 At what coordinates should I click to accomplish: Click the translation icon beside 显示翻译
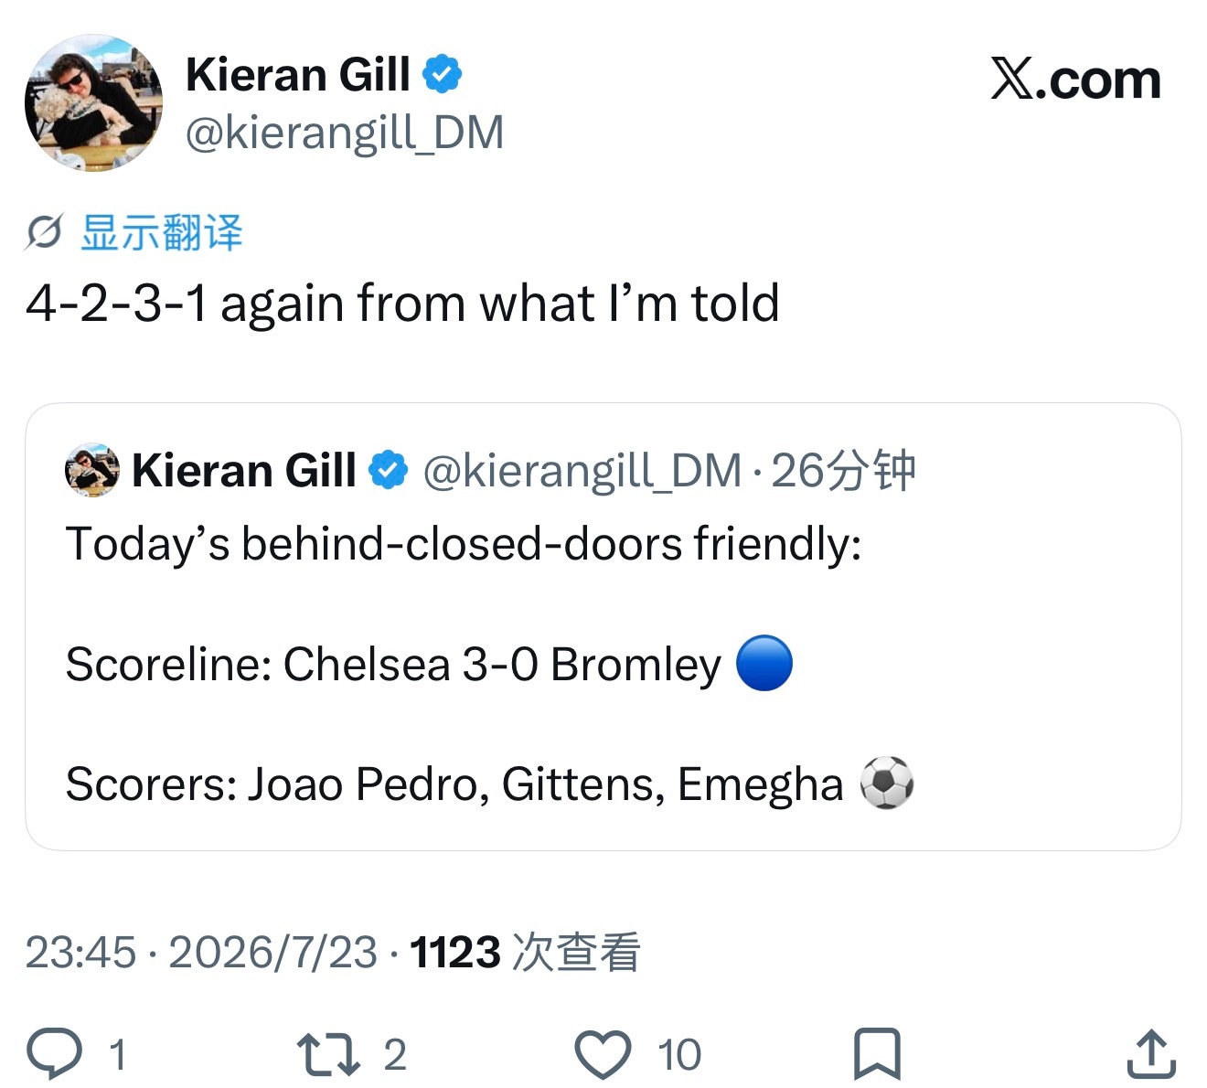tap(44, 232)
